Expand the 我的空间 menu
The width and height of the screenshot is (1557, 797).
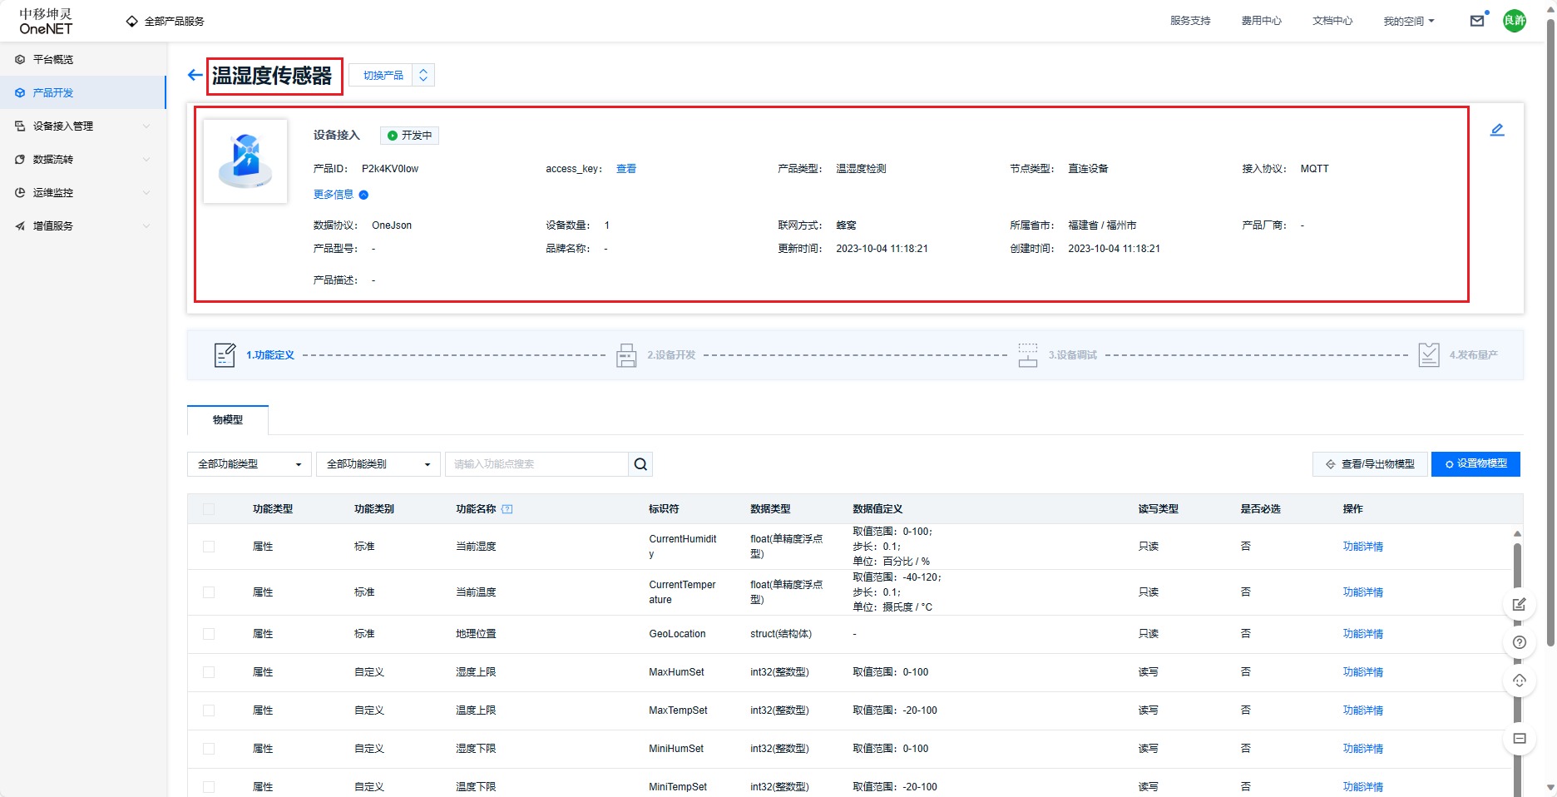coord(1408,21)
